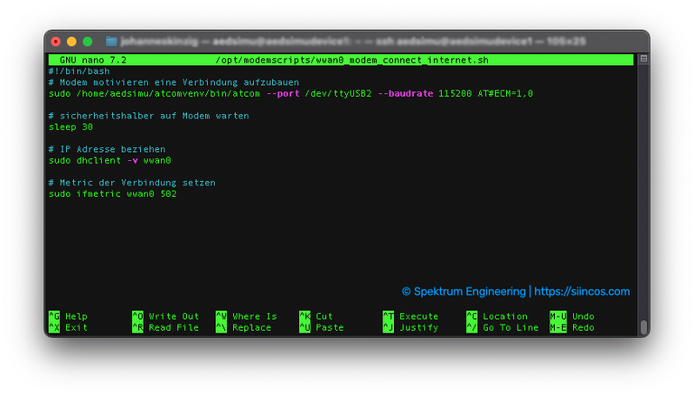Viewport: 694px width, 396px height.
Task: Select the ^O Write Out shortcut
Action: coord(164,316)
